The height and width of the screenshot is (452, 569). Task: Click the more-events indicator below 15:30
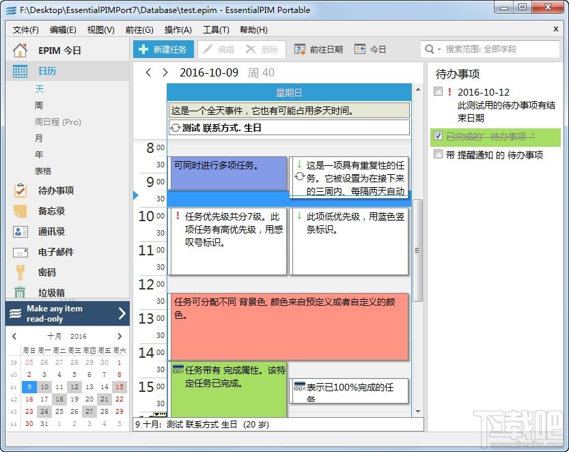pos(159,414)
